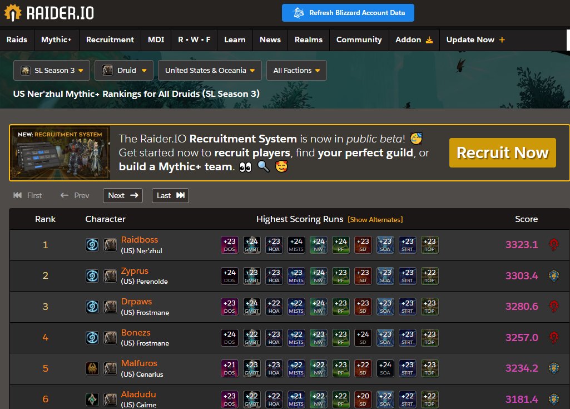The height and width of the screenshot is (409, 570).
Task: Go to the Next page of rankings
Action: coord(122,195)
